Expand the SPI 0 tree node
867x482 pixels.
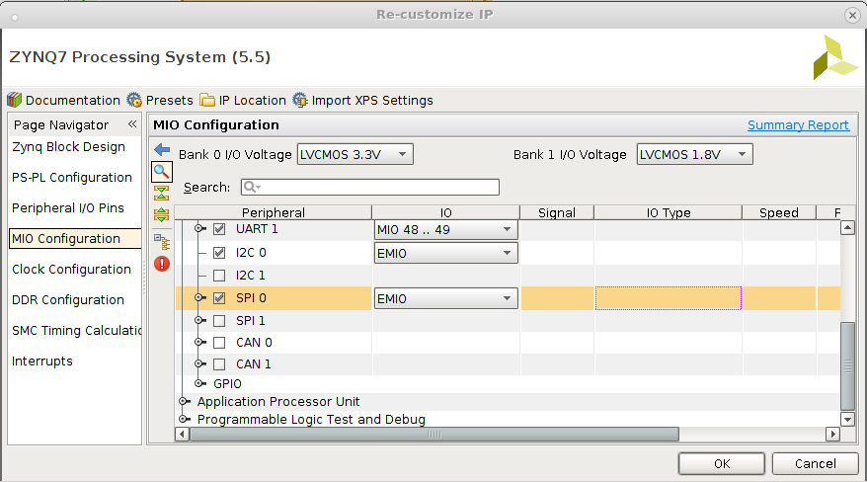click(200, 297)
